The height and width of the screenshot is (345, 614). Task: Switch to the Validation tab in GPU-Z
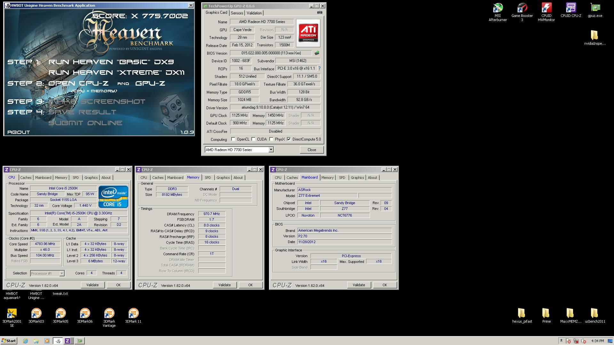254,13
